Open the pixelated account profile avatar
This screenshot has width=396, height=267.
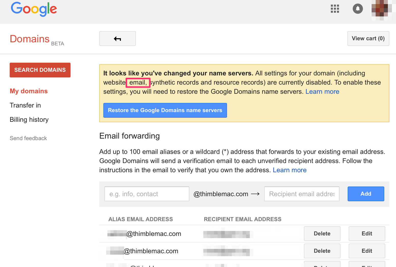coord(381,10)
